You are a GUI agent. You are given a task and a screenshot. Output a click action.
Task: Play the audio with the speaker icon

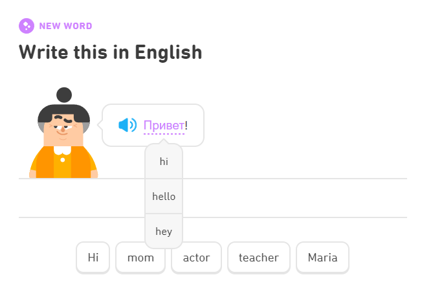click(x=128, y=125)
